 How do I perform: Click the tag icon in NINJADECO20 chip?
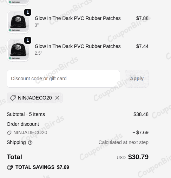coord(13,98)
